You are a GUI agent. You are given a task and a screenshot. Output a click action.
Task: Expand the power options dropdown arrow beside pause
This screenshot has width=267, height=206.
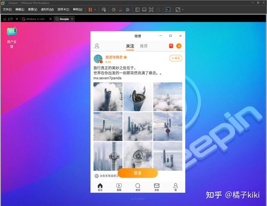click(x=95, y=10)
